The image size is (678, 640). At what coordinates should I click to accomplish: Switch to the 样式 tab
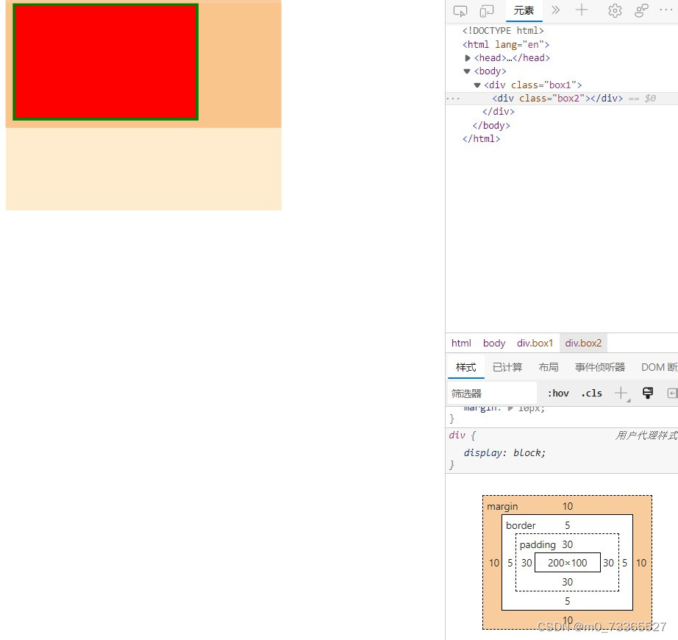(x=465, y=367)
